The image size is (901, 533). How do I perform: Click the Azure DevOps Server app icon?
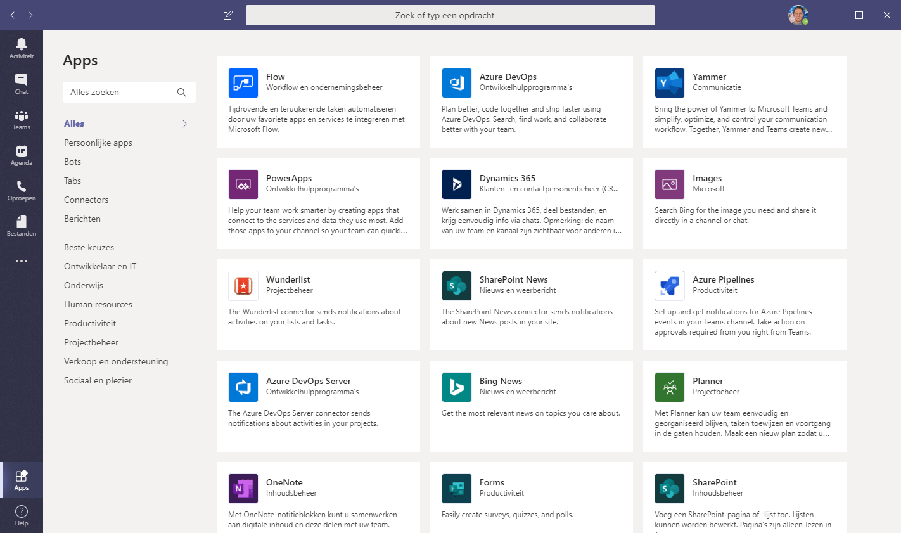[x=243, y=387]
